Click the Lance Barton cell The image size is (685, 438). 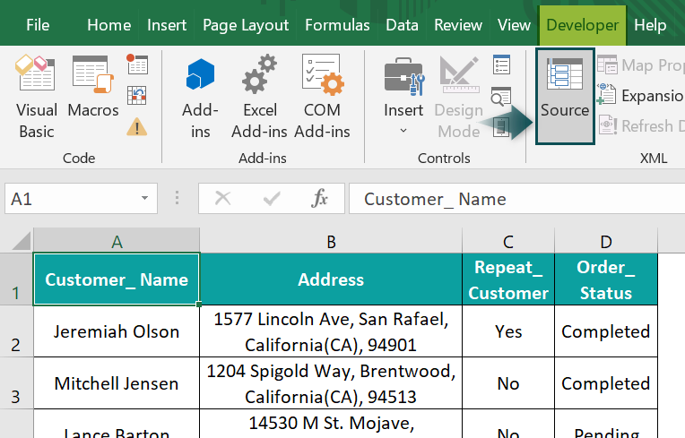117,424
